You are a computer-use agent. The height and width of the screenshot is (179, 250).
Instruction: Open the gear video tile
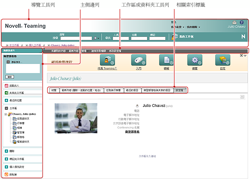click(195, 60)
